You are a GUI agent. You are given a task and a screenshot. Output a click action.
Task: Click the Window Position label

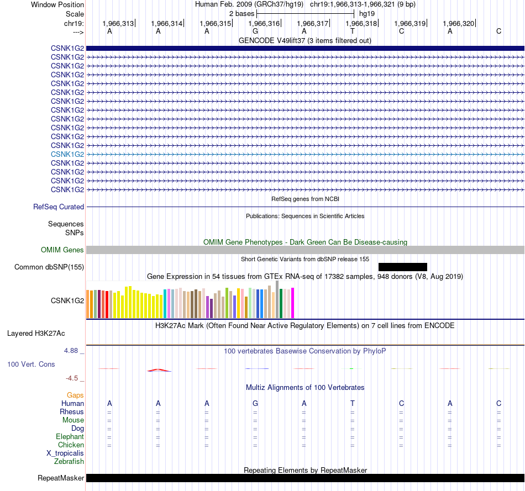57,4
